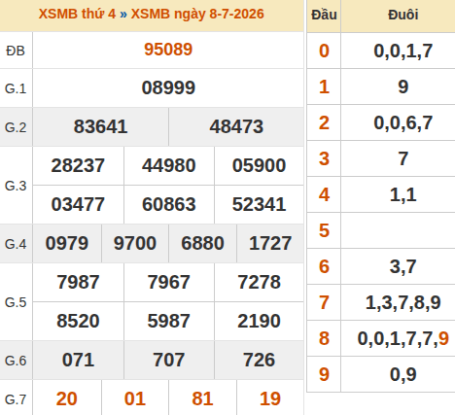Click the ĐB prize row label
455x415 pixels.
coord(16,51)
